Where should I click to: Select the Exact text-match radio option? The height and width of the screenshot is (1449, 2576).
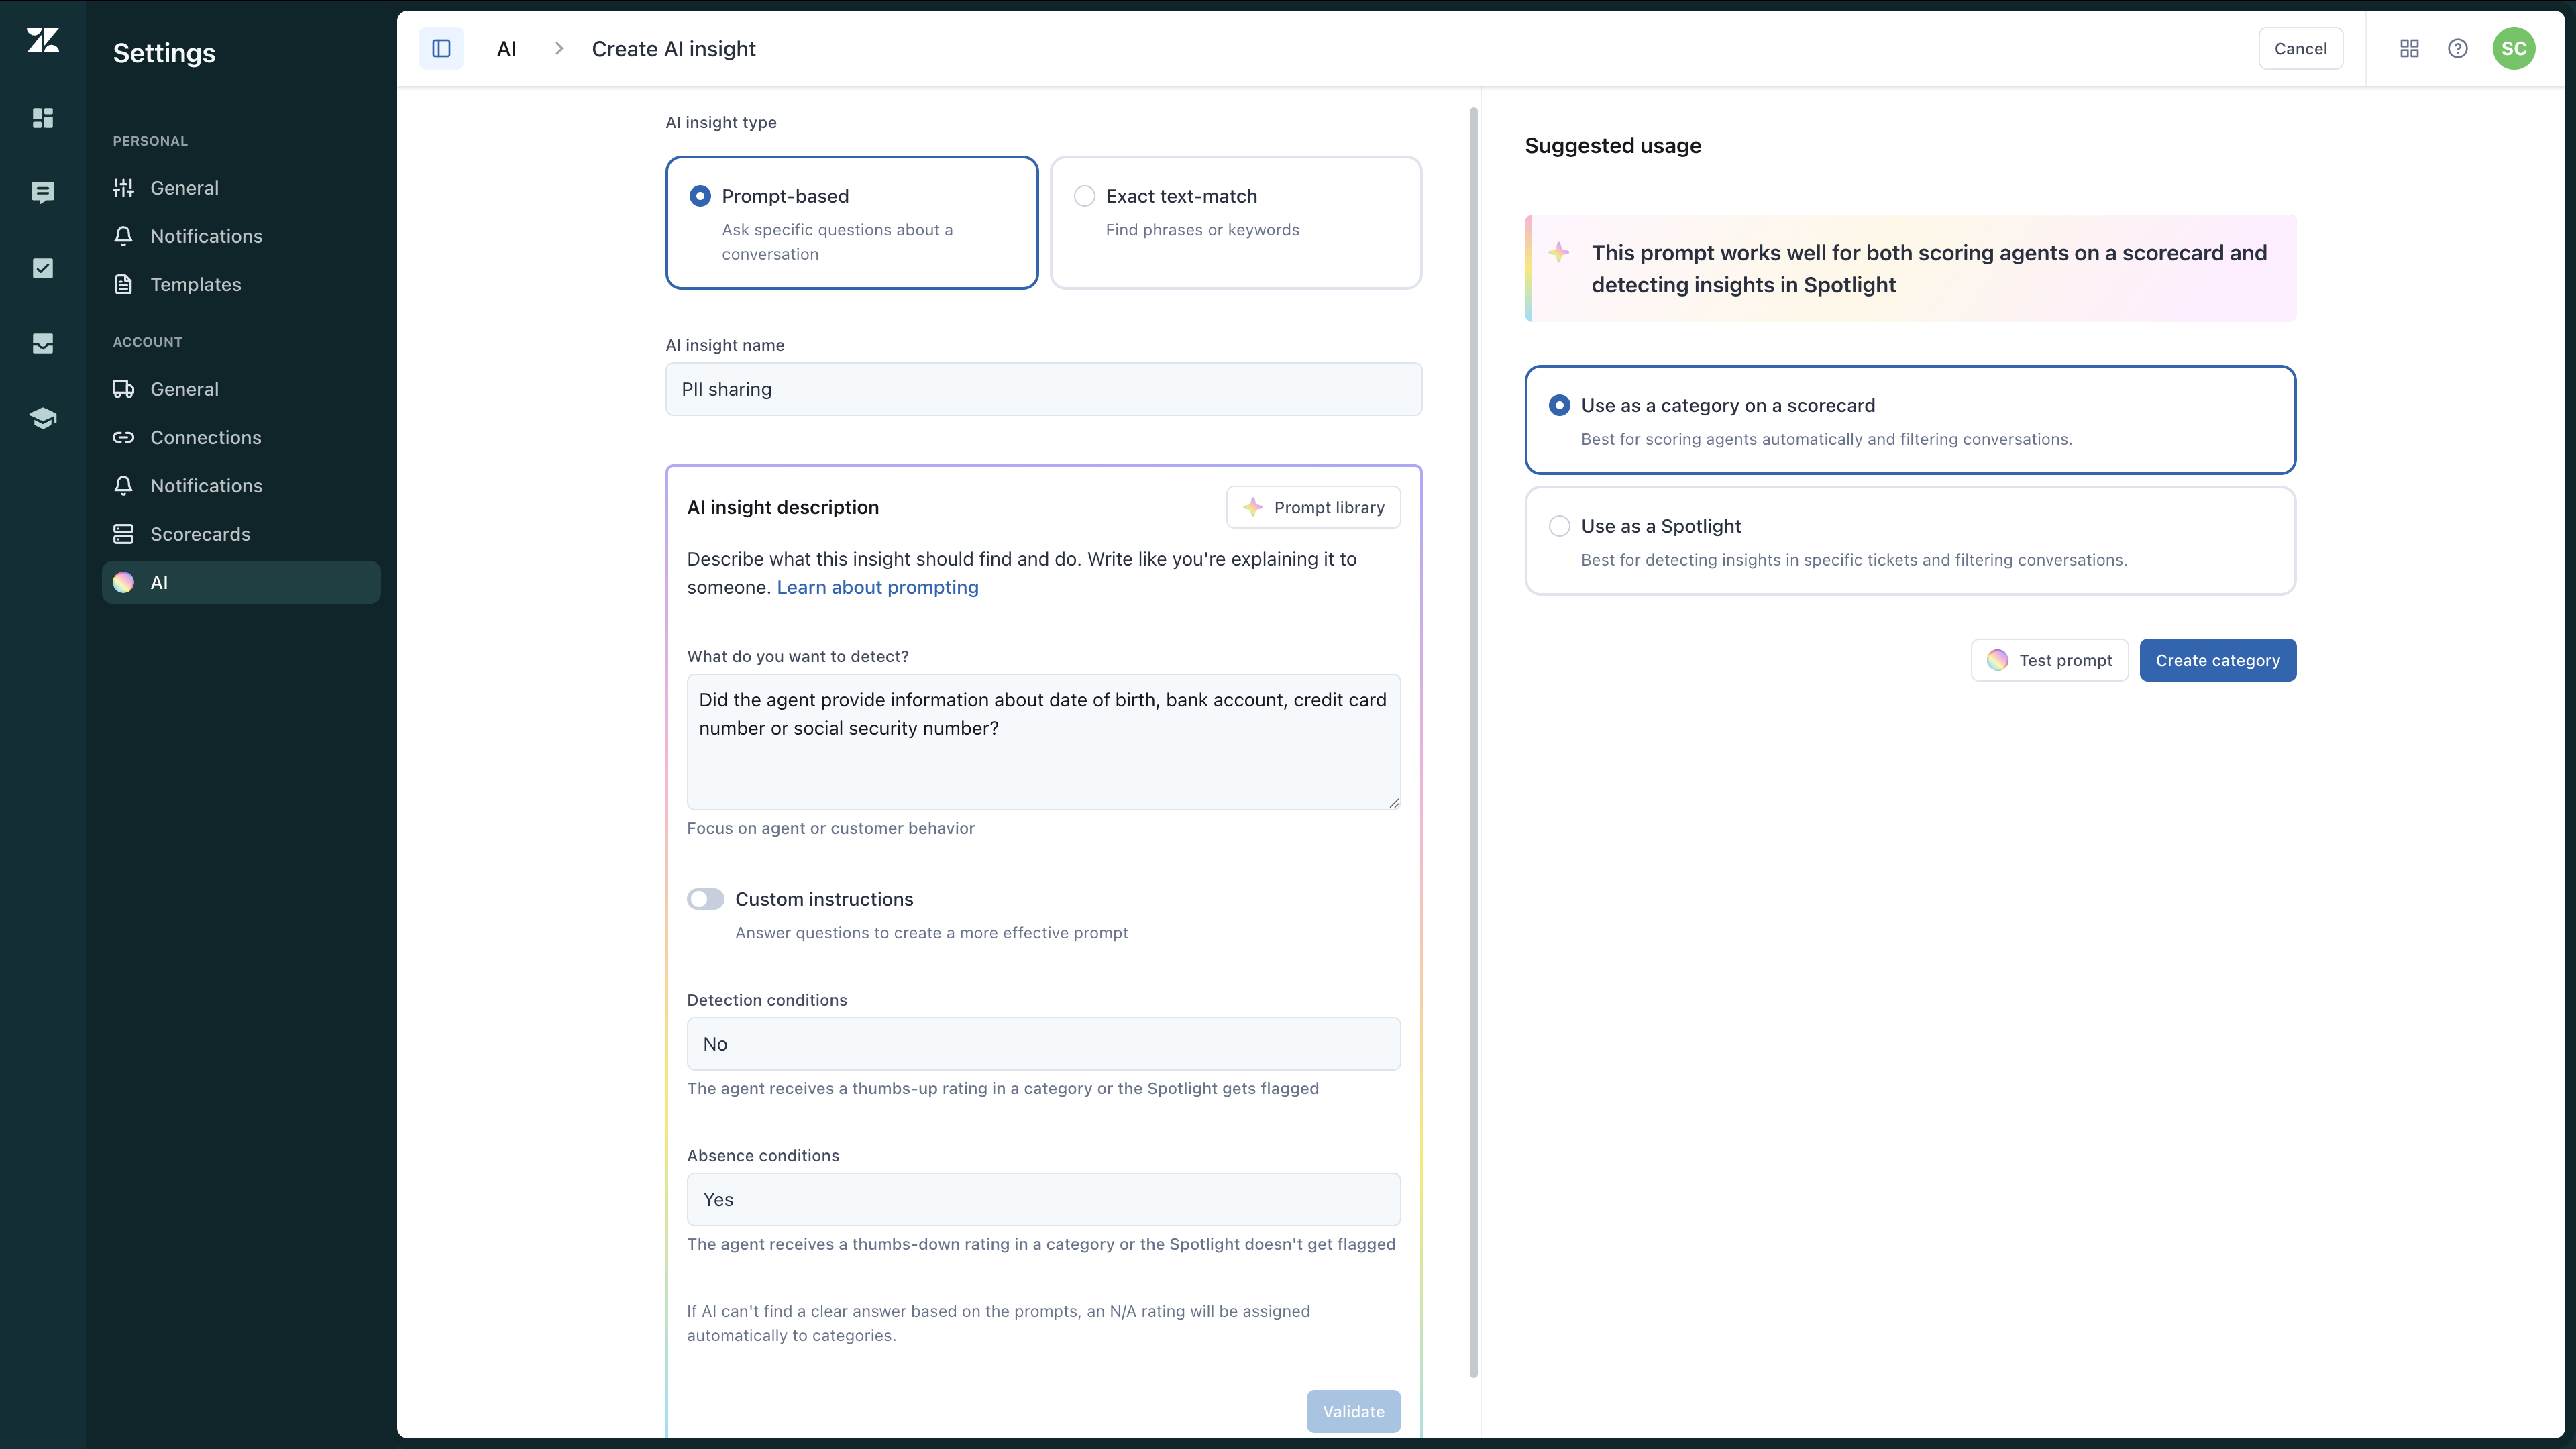1084,196
